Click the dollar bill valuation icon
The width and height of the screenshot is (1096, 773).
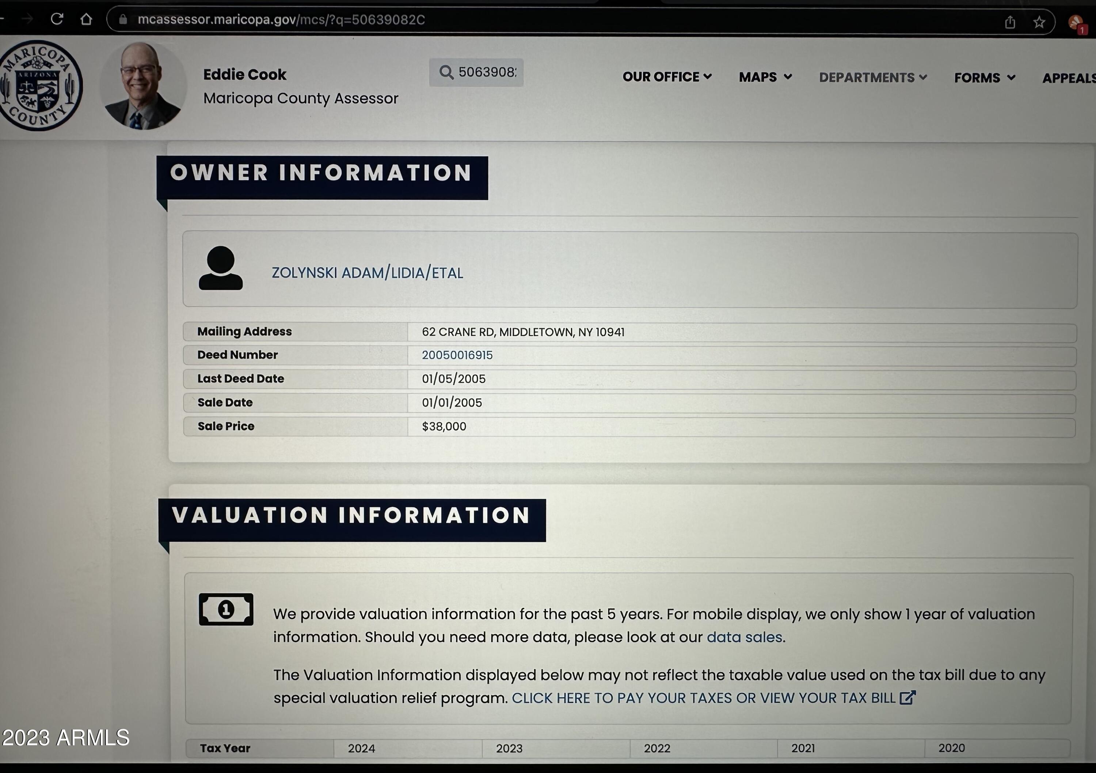pos(226,609)
